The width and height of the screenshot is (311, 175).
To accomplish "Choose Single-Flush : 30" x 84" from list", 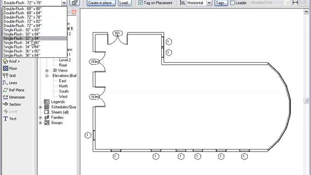I will pyautogui.click(x=35, y=34).
